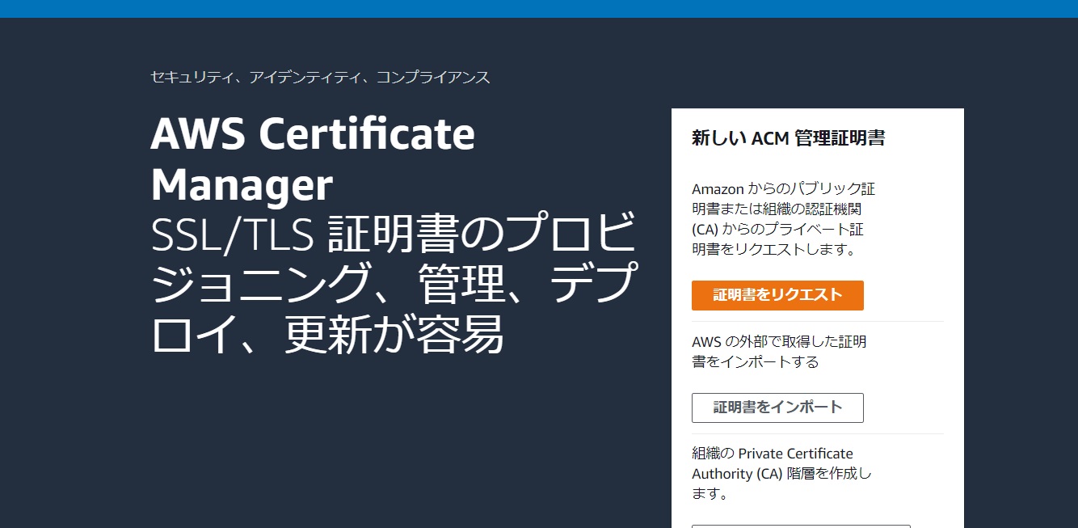1078x528 pixels.
Task: Click the AWS Certificate Manager heading
Action: (313, 159)
